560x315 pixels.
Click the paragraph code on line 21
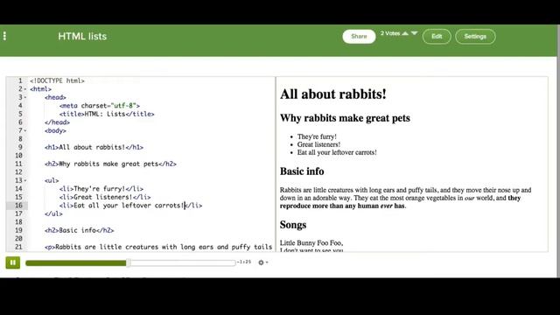[158, 247]
